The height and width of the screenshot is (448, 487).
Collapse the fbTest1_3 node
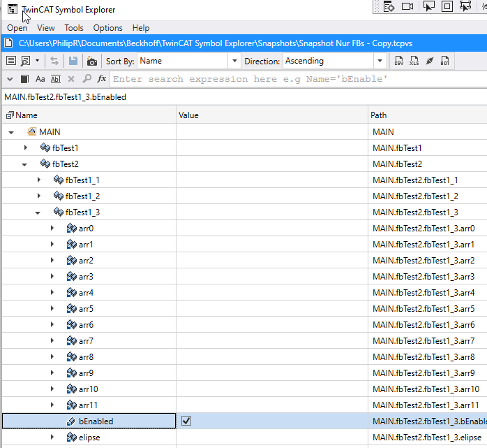point(38,212)
